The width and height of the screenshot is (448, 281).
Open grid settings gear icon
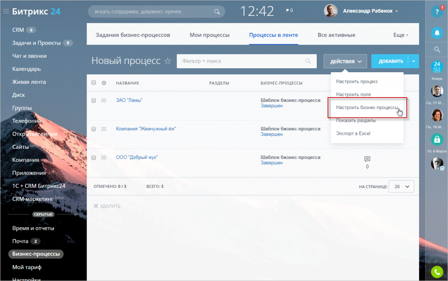click(x=104, y=83)
